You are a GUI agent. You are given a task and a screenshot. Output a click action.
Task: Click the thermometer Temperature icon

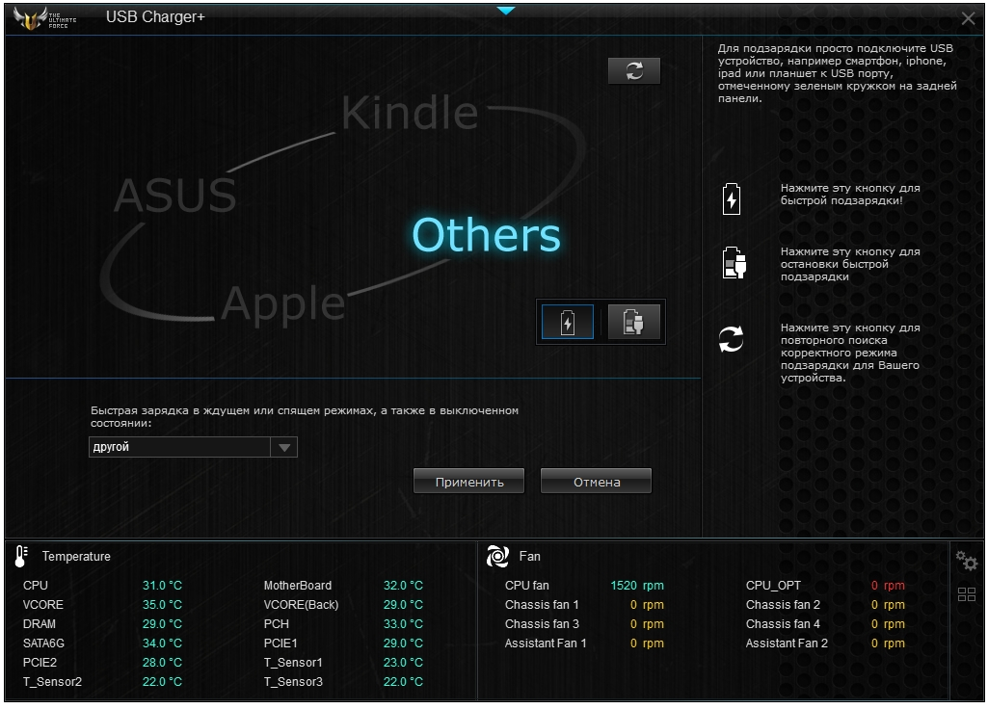coord(21,556)
